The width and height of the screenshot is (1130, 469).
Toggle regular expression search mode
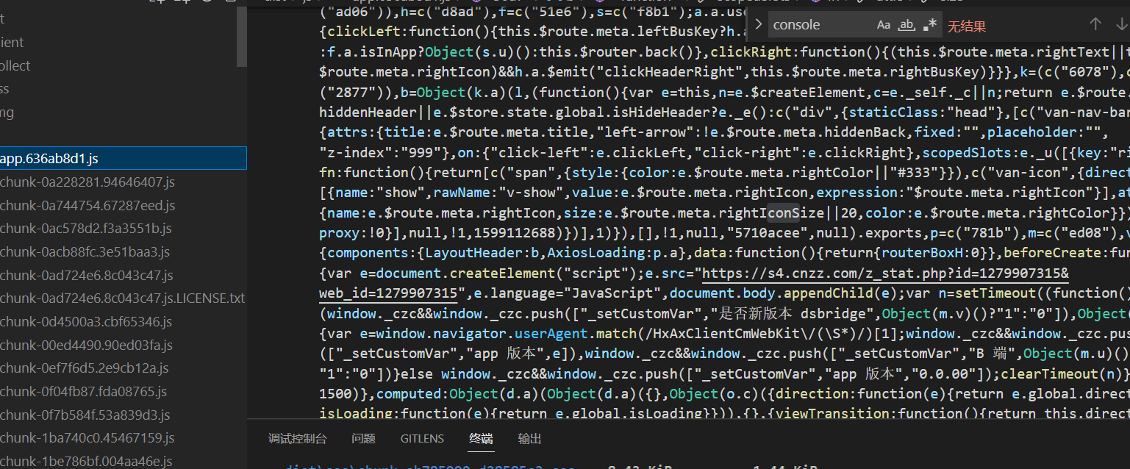tap(931, 24)
